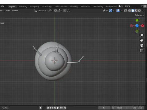Open the object visibility and selectability dropdown
The width and height of the screenshot is (147, 110).
(105, 11)
